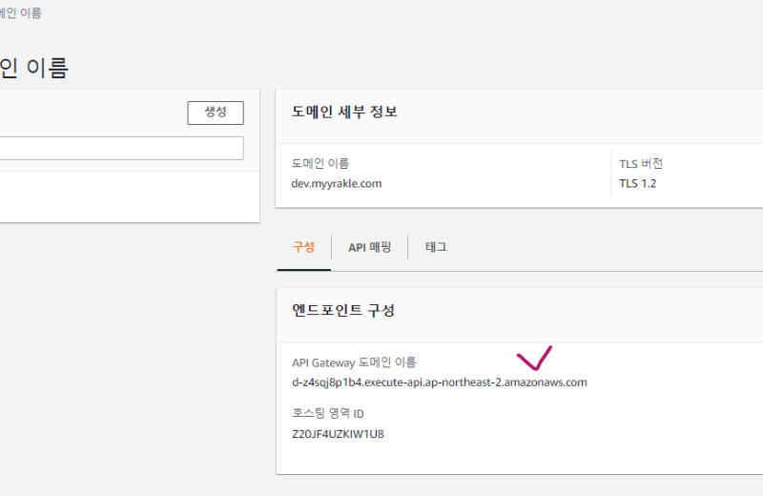Viewport: 763px width, 496px height.
Task: Switch to the API 매핑 tab
Action: 370,247
